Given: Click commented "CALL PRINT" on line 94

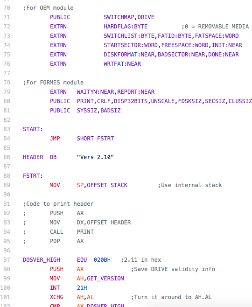Looking at the screenshot, I should coord(72,232).
